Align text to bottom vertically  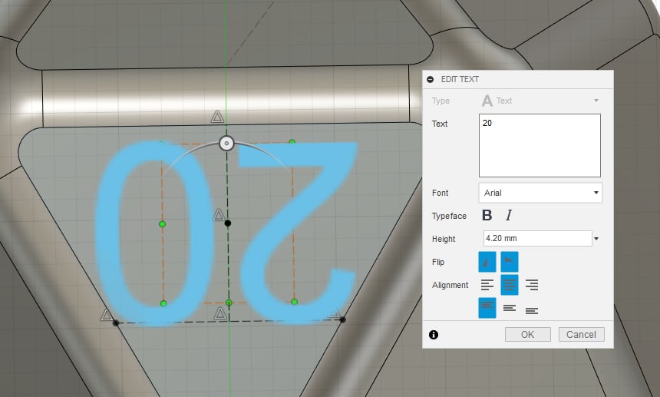[x=532, y=311]
